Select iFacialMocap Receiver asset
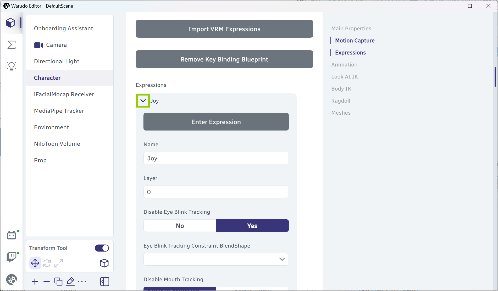This screenshot has height=291, width=498. 70,94
